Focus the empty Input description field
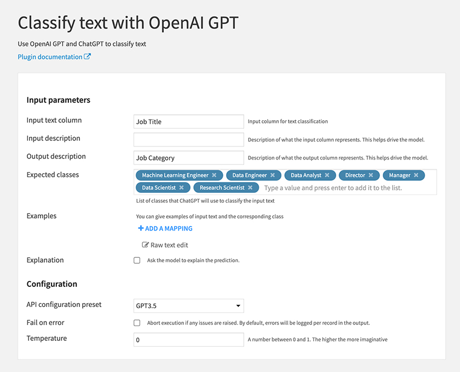This screenshot has width=460, height=372. pos(188,140)
